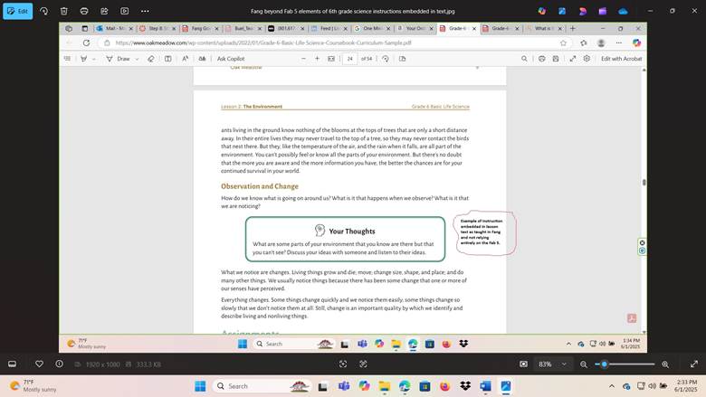Delete the photo with the trash icon
Image resolution: width=706 pixels, height=397 pixels.
63,11
